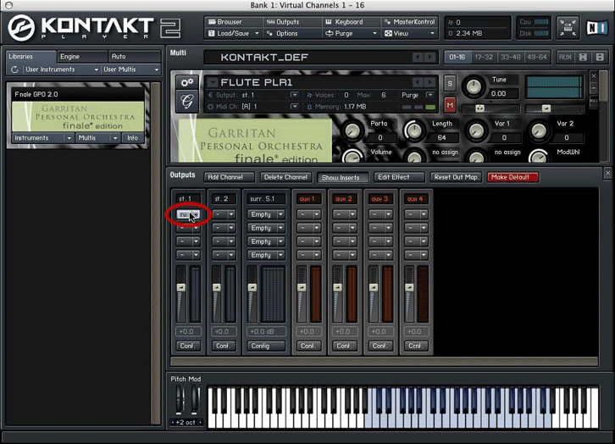Click surr. 5.1 channel volume fader
This screenshot has height=444, width=615.
coord(252,287)
